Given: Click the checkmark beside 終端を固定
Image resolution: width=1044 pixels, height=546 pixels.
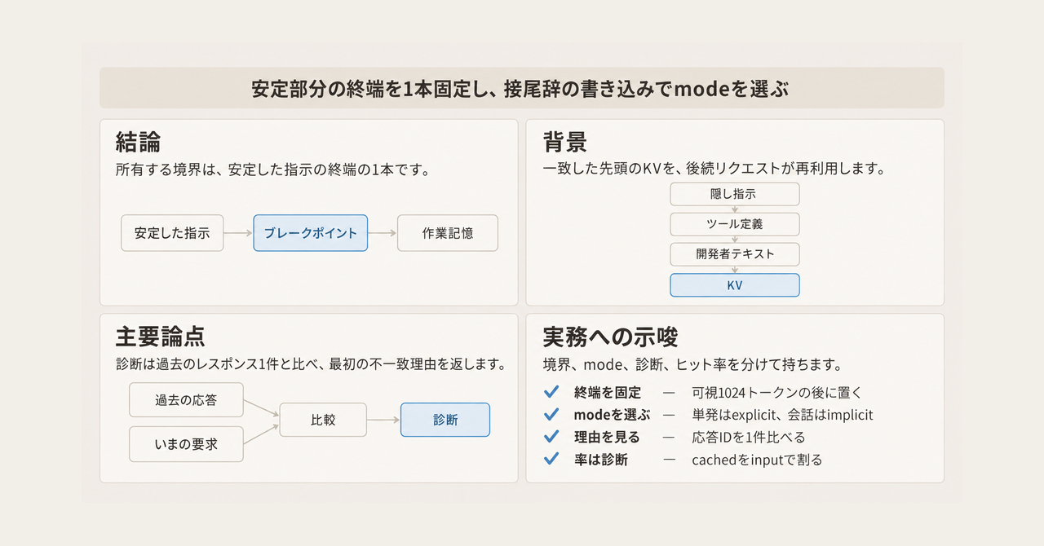Looking at the screenshot, I should (551, 392).
